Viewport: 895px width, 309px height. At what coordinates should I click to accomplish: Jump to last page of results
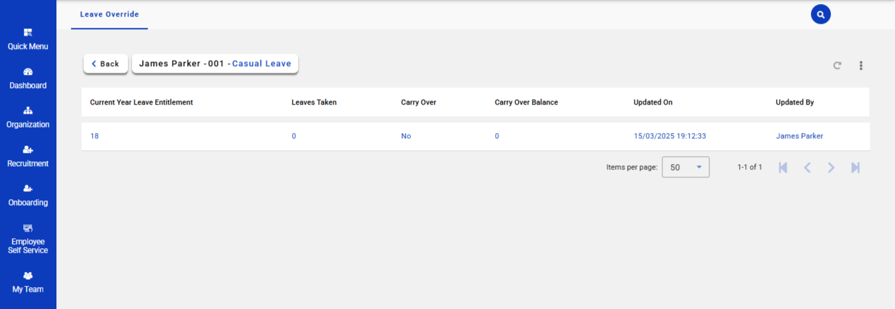tap(855, 167)
